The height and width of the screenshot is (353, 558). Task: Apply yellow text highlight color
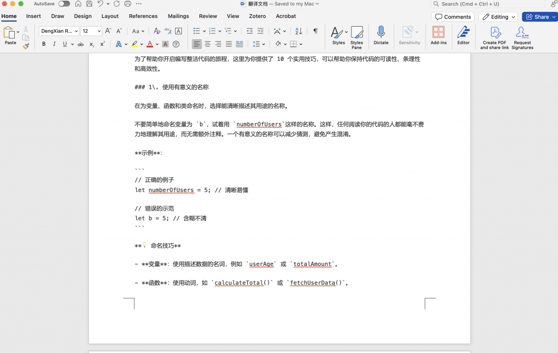pos(134,44)
